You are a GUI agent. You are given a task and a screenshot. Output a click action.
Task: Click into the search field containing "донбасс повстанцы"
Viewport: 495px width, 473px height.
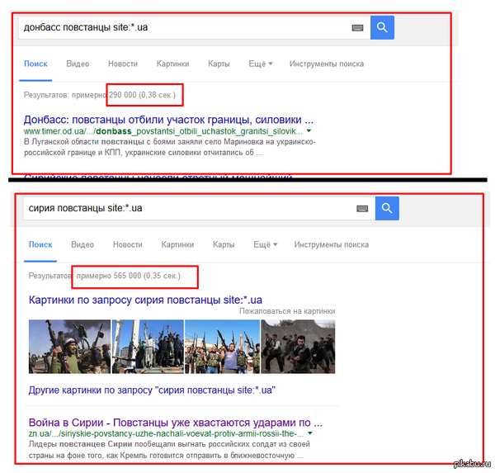(181, 27)
